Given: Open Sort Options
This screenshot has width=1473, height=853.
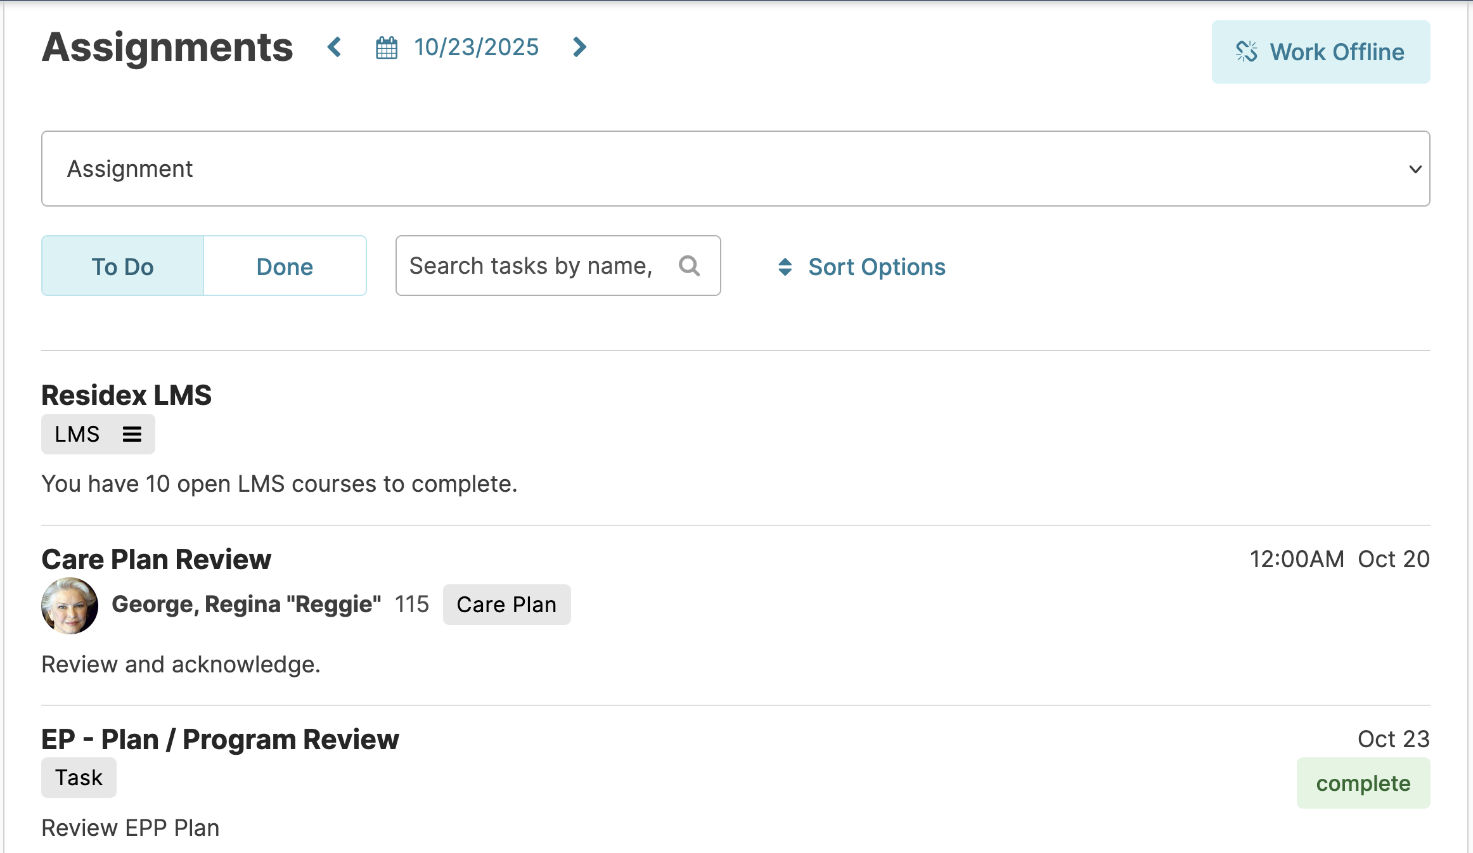Looking at the screenshot, I should pos(877,267).
